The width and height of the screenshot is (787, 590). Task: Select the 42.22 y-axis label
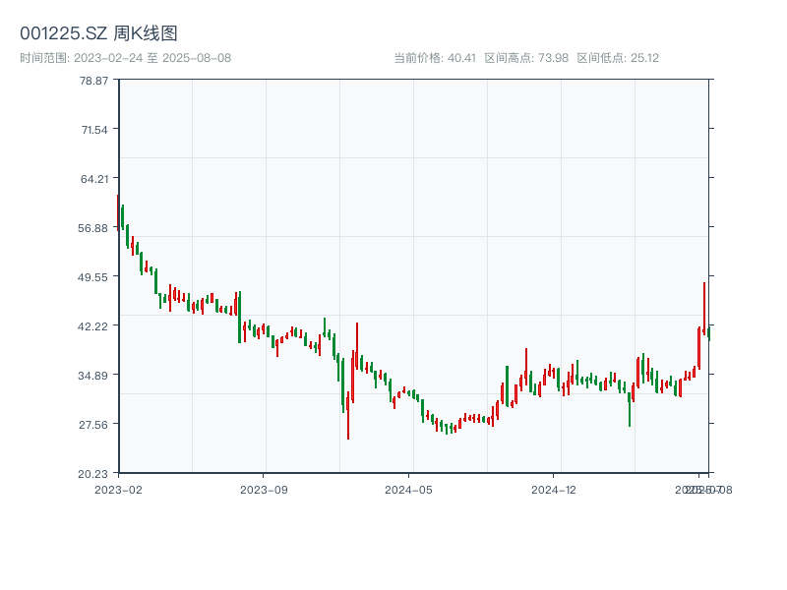pos(94,325)
